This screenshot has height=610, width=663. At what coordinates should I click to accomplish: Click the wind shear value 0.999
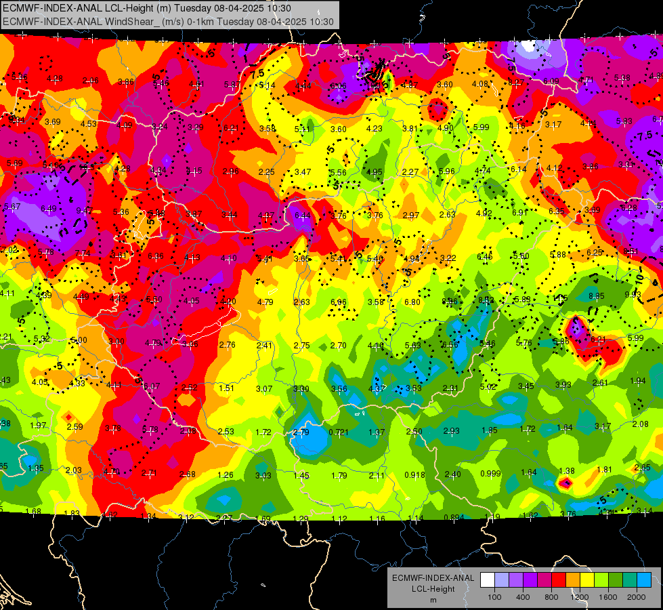click(490, 474)
